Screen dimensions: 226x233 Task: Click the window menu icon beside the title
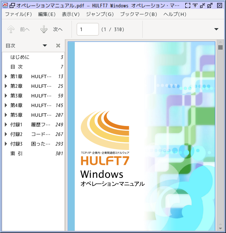point(12,6)
